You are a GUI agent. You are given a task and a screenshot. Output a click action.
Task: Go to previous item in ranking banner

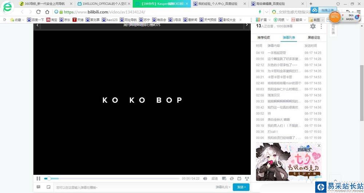tap(37, 25)
